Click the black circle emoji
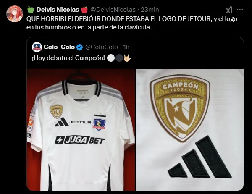 (x=119, y=58)
